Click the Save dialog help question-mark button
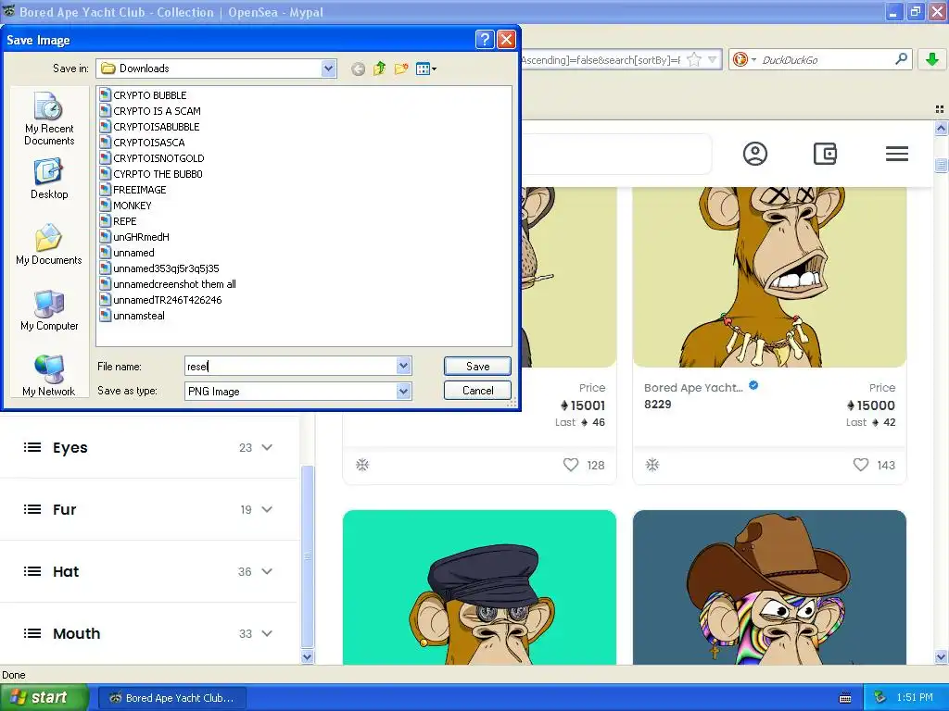Image resolution: width=949 pixels, height=711 pixels. point(485,40)
